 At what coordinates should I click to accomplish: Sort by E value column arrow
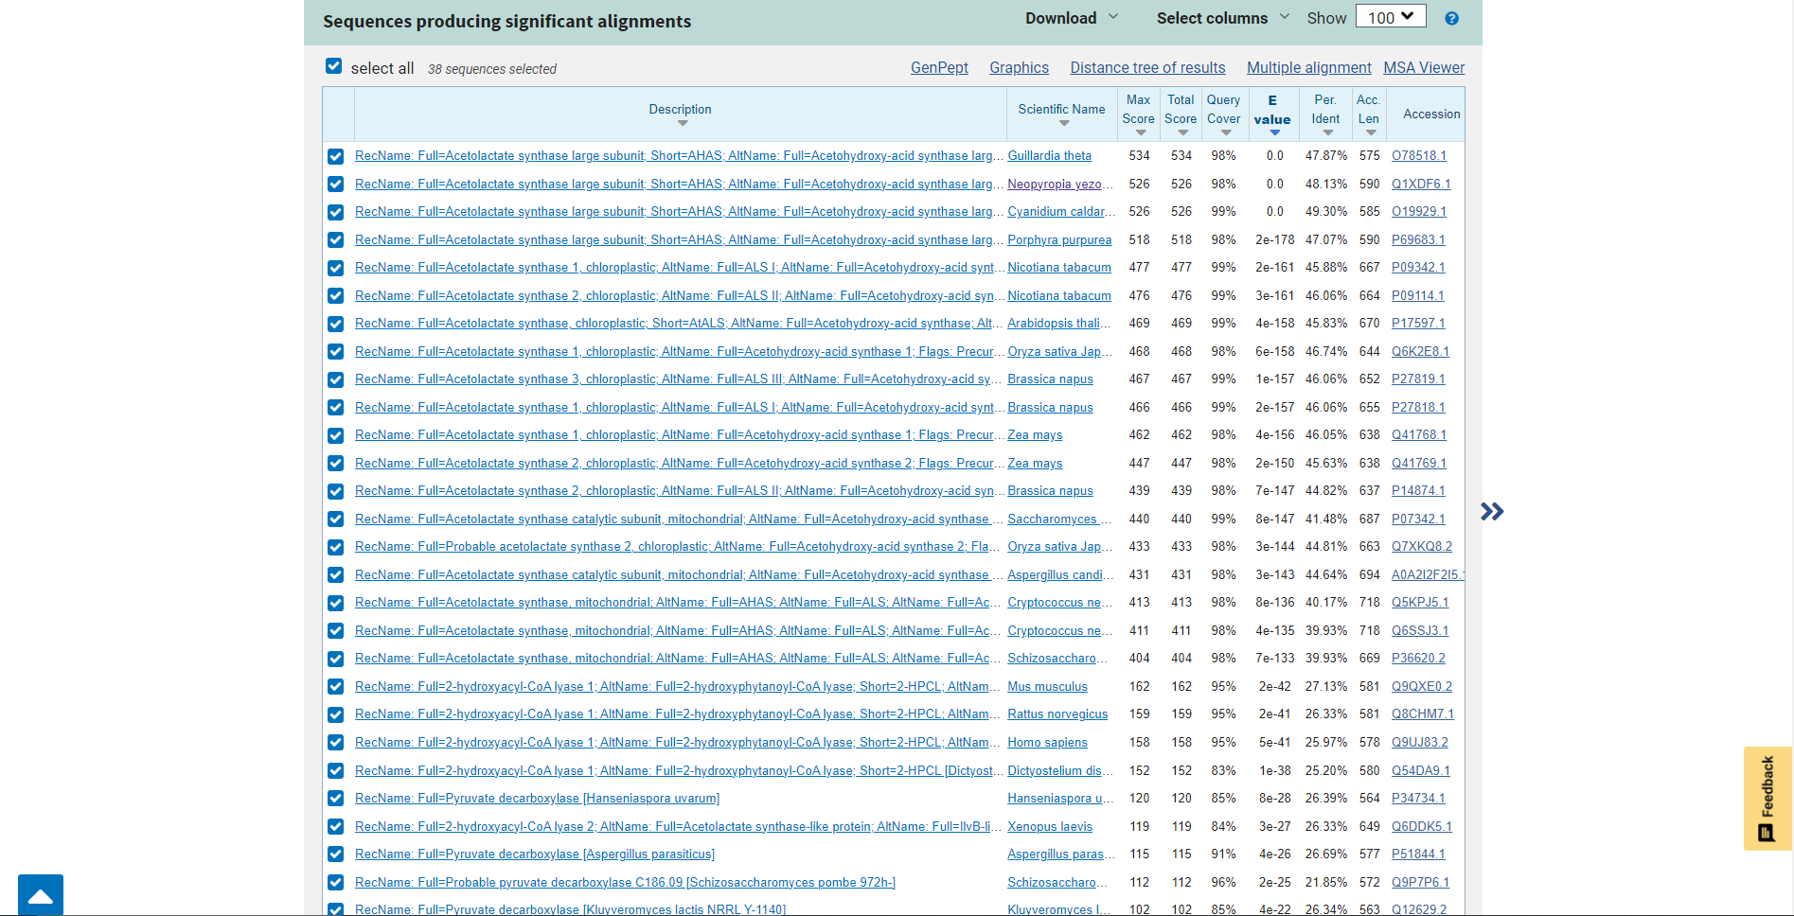click(1274, 133)
